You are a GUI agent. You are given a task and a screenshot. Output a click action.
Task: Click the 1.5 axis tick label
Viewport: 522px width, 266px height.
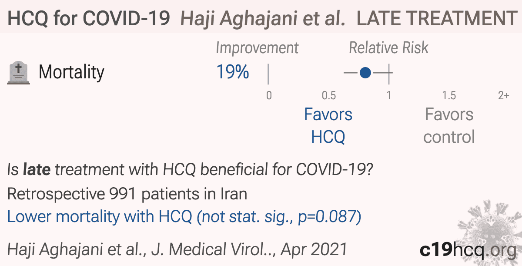[449, 95]
